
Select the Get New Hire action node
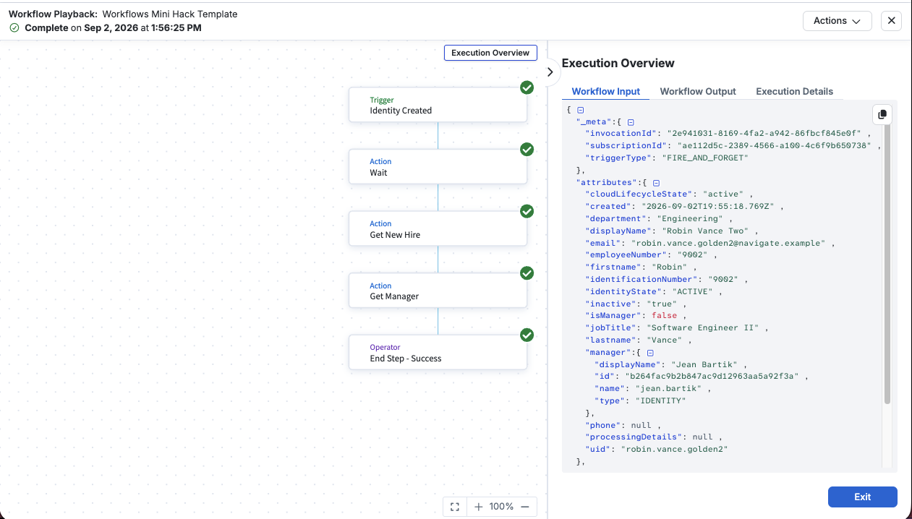[438, 229]
